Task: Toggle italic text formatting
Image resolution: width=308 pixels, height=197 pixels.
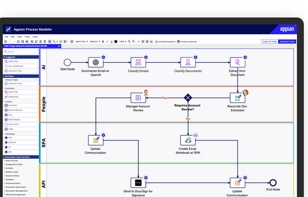Action: [x=107, y=41]
